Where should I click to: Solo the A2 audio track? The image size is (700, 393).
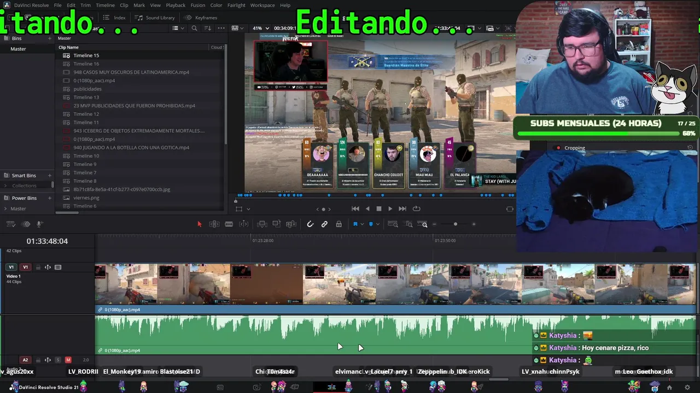click(58, 360)
